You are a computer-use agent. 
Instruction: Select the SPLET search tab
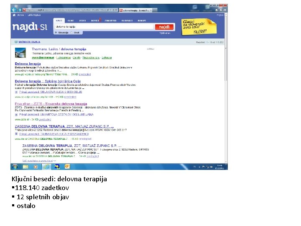point(59,21)
